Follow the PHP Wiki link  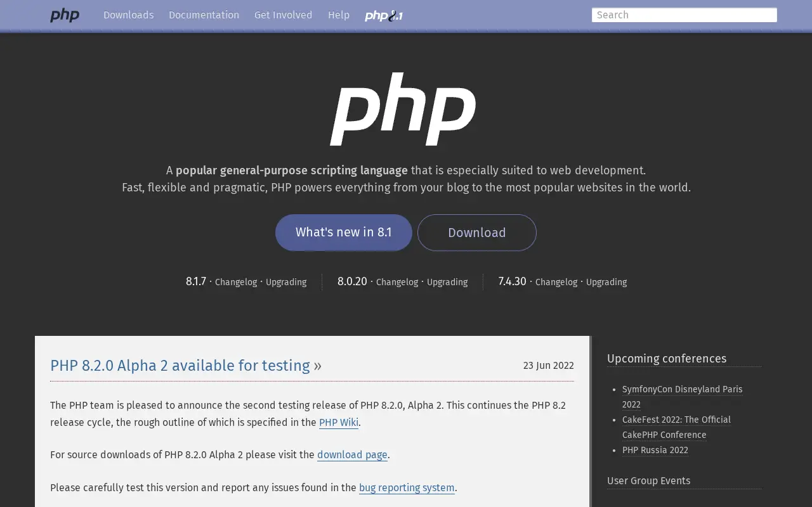point(339,423)
